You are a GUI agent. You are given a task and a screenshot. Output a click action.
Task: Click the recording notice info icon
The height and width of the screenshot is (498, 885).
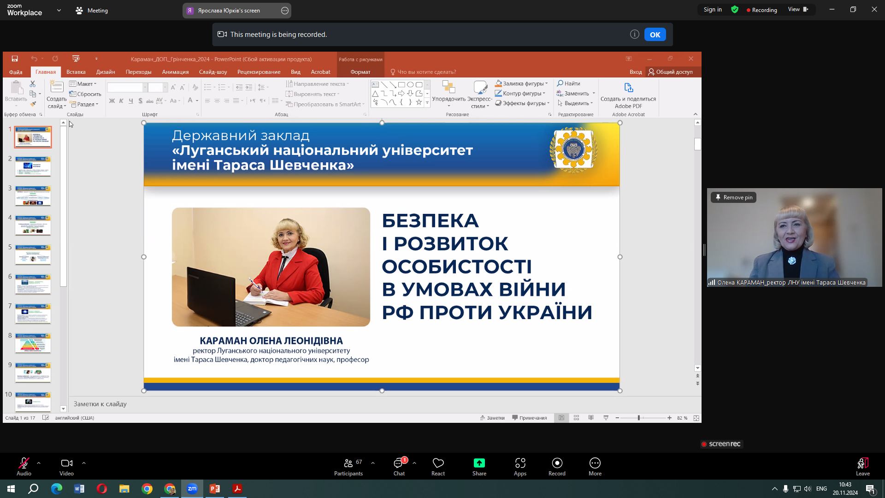pos(634,34)
